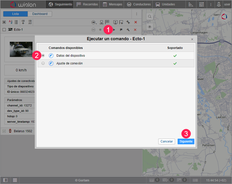Open the apps grid icon in top bar
This screenshot has height=184, width=232.
202,4
